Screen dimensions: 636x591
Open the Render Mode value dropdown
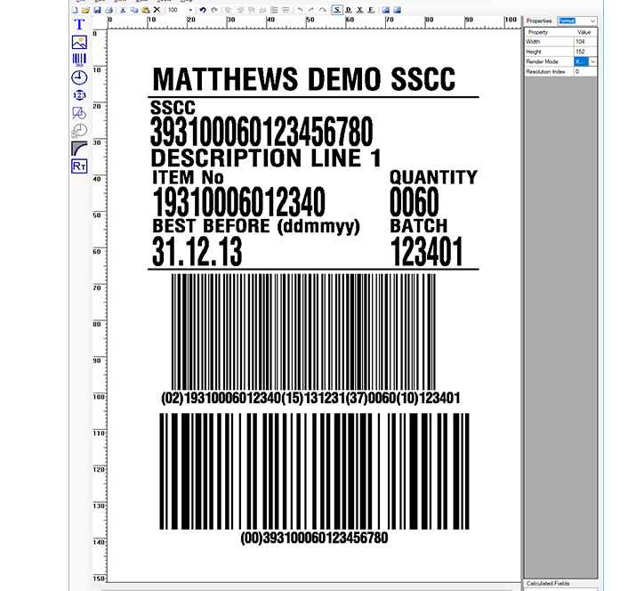593,61
